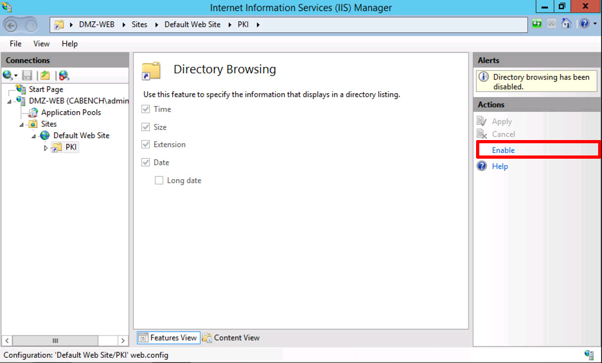This screenshot has height=363, width=602.
Task: Click the Features View tab icon
Action: click(x=143, y=338)
